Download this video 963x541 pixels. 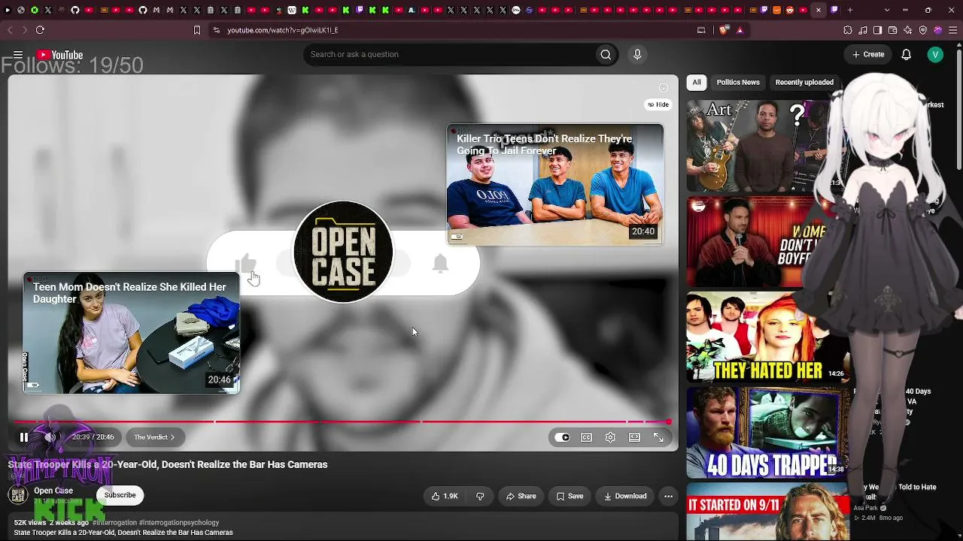(625, 496)
